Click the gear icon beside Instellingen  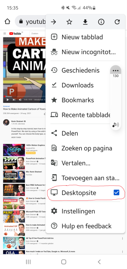tap(54, 211)
